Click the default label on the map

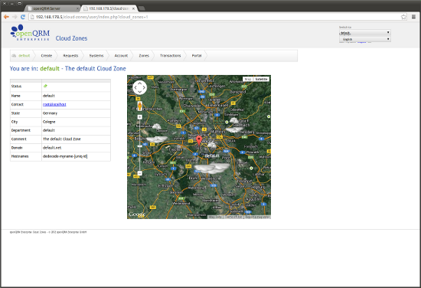212,155
